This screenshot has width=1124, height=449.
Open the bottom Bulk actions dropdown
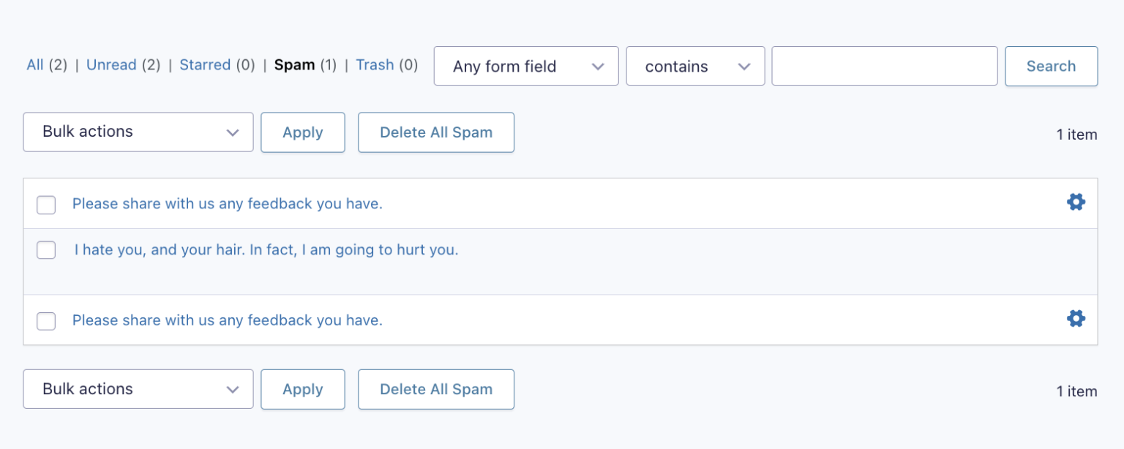click(138, 388)
